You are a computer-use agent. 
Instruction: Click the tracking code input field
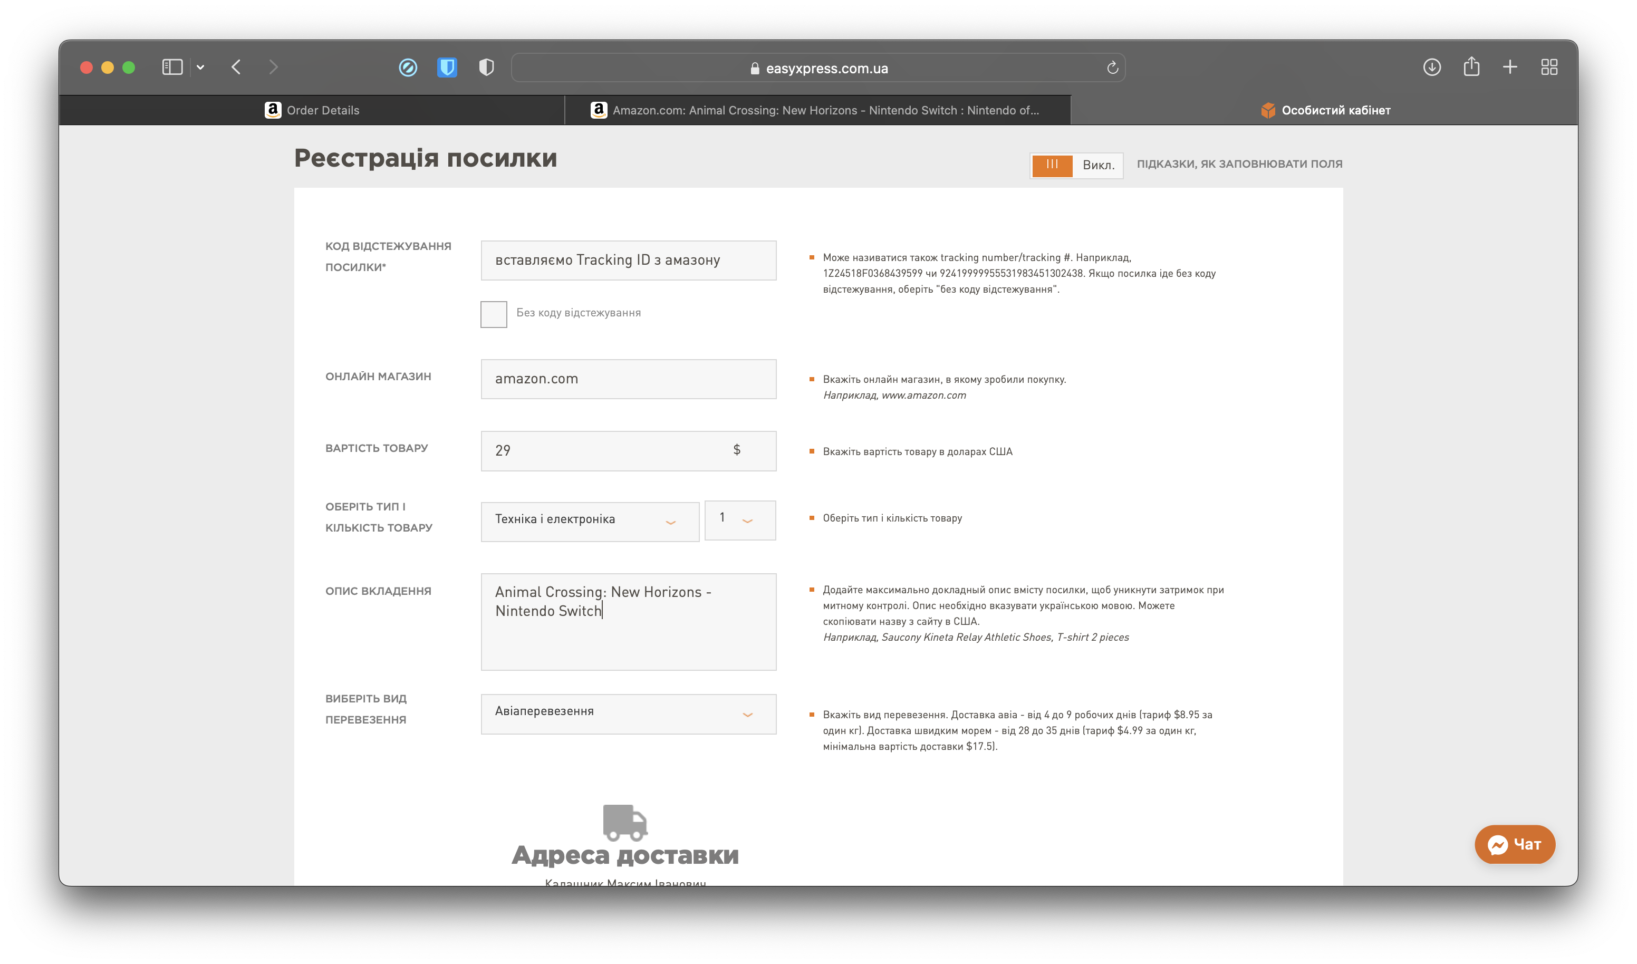pos(628,261)
